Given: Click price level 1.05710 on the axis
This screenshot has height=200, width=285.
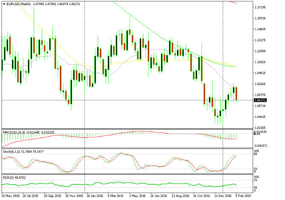Looking at the screenshot, I should click(260, 106).
